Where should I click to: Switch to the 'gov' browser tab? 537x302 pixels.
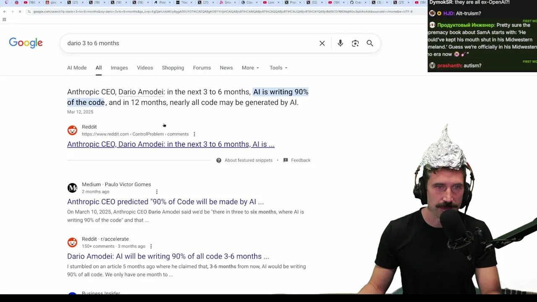coord(53,3)
